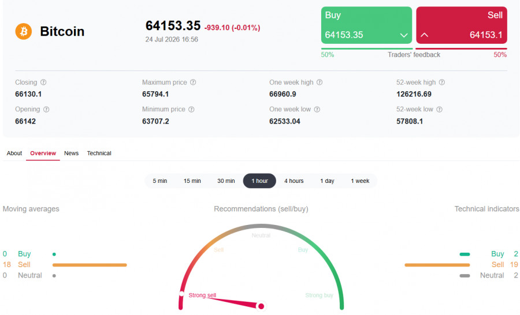This screenshot has height=315, width=520.
Task: Click question mark beside One week high
Action: [320, 82]
